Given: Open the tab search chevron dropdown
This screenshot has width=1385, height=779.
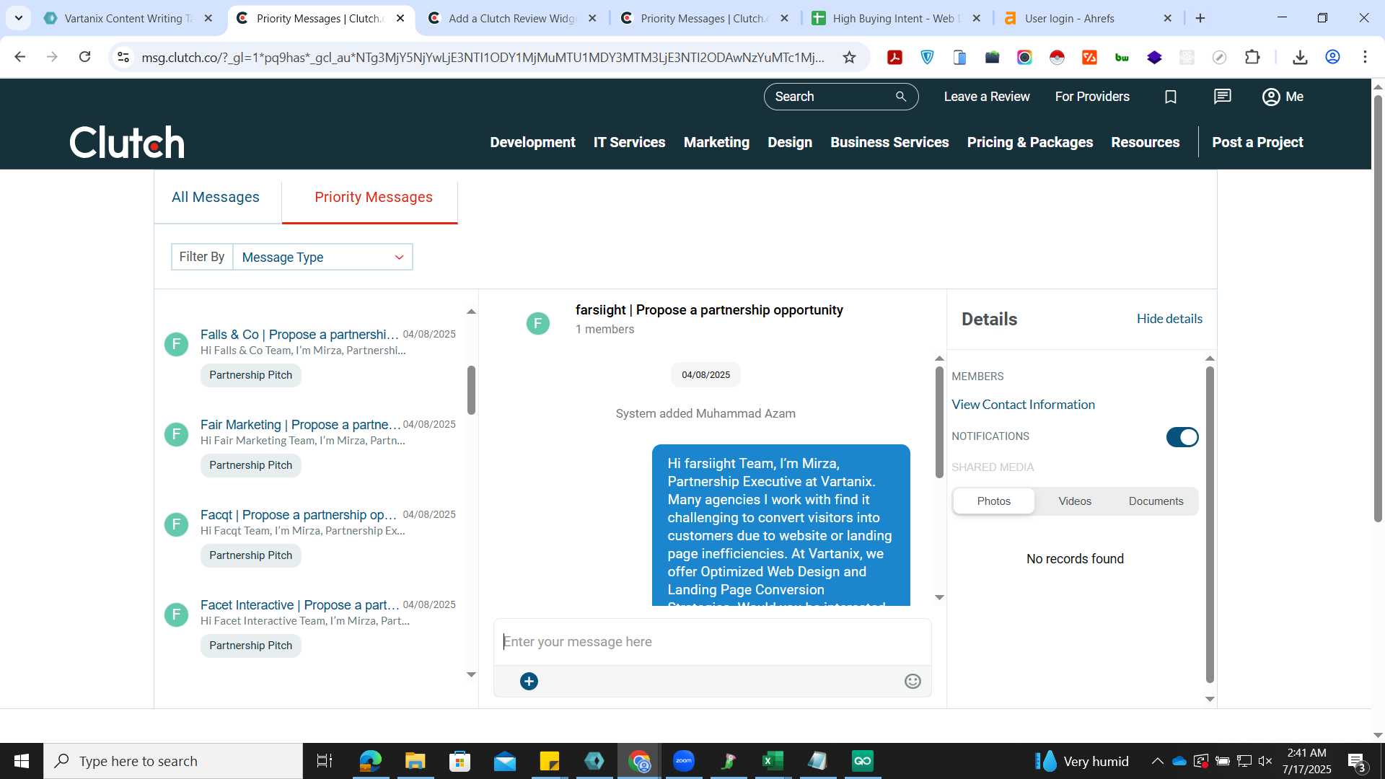Looking at the screenshot, I should 18,18.
